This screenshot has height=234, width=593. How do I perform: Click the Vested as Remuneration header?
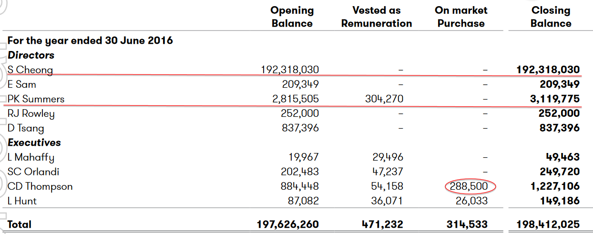coord(377,17)
